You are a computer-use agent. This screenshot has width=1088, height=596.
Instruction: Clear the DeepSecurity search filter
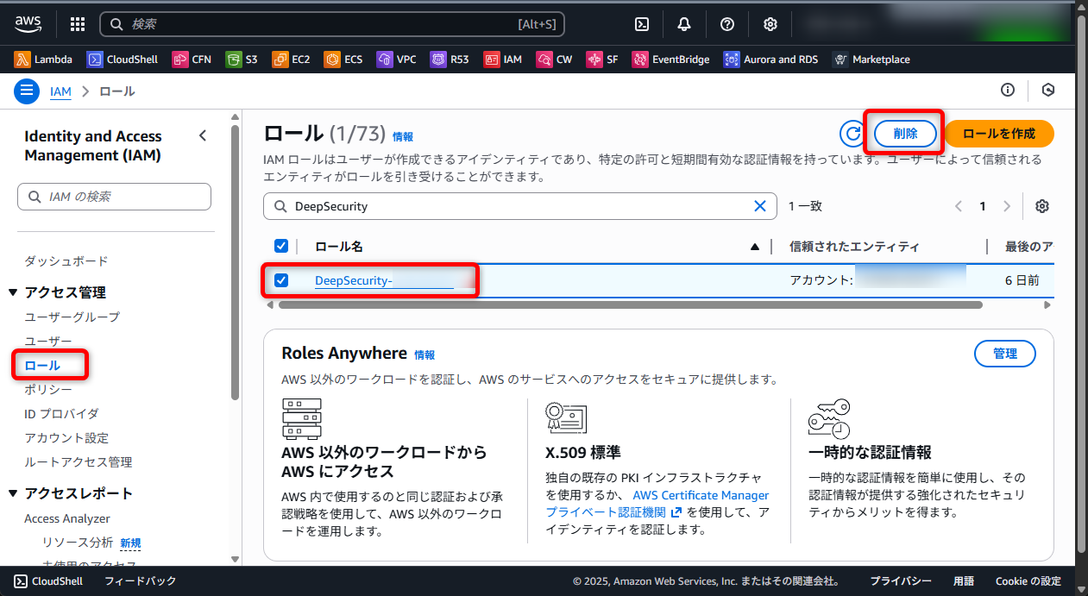760,206
